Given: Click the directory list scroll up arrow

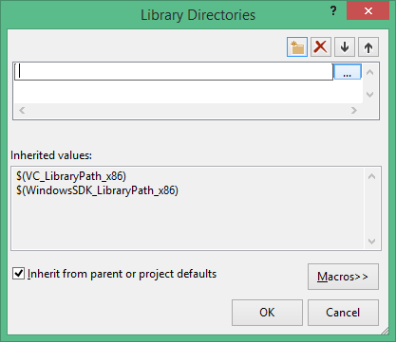Looking at the screenshot, I should [369, 72].
